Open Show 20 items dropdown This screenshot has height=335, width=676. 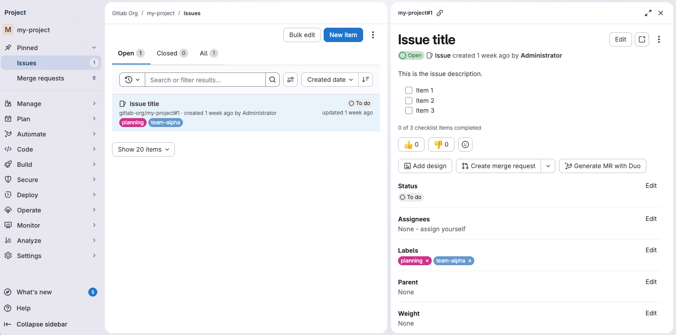tap(143, 149)
